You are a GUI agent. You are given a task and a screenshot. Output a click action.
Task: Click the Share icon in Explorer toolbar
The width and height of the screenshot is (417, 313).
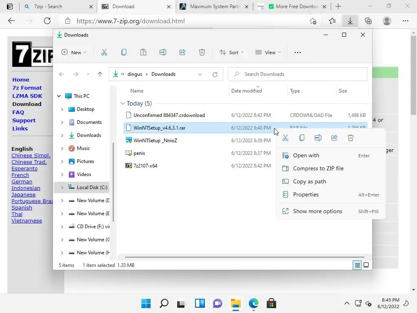182,53
